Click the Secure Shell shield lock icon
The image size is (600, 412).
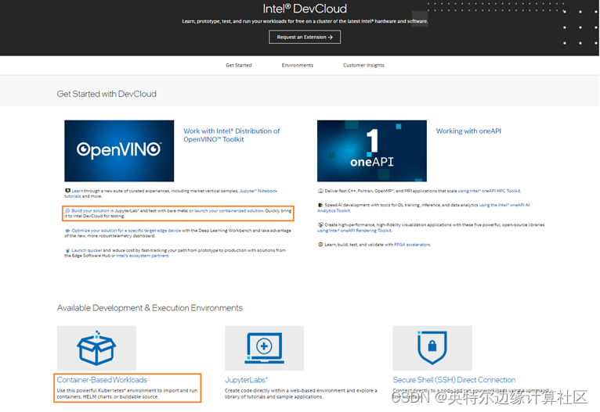(x=432, y=348)
